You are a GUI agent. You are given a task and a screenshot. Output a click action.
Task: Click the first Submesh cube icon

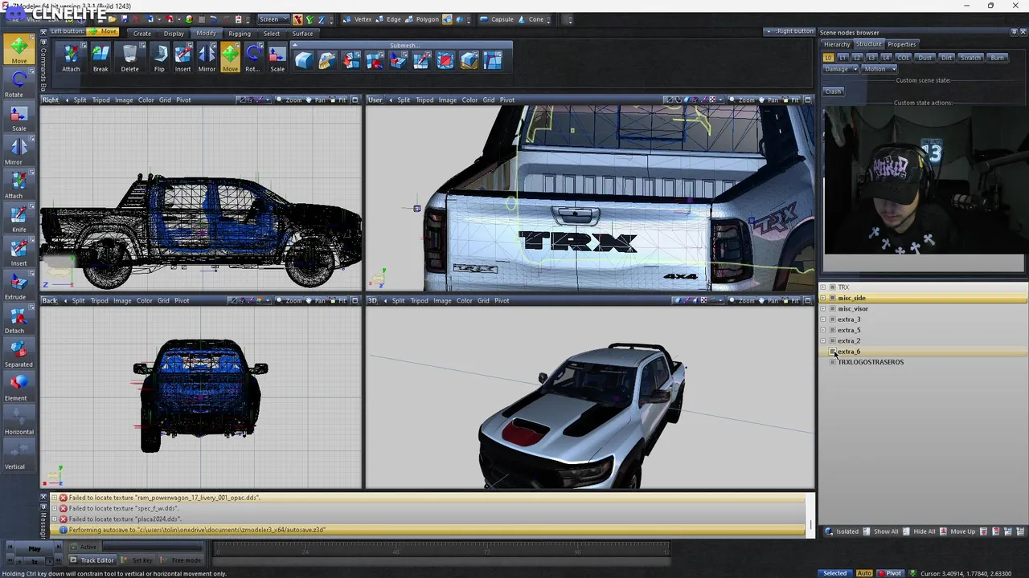pos(303,59)
